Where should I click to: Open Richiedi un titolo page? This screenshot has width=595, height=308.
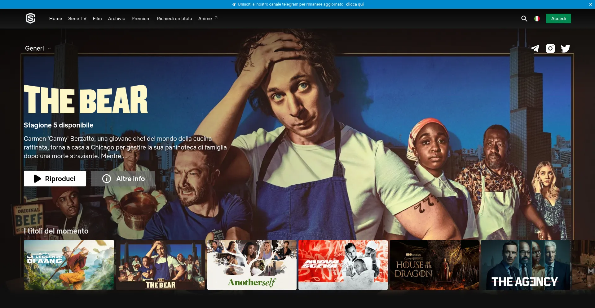[174, 19]
